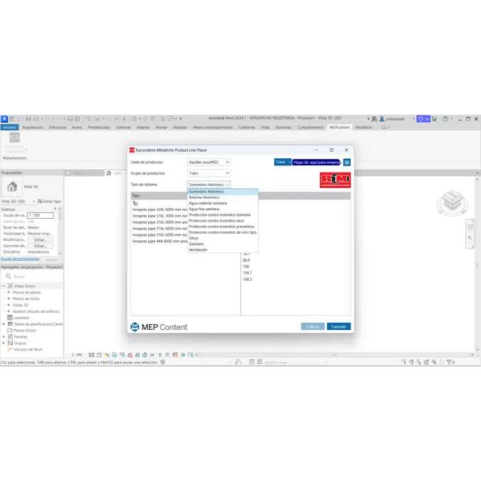Click the detail level icon in view control bar

point(91,355)
